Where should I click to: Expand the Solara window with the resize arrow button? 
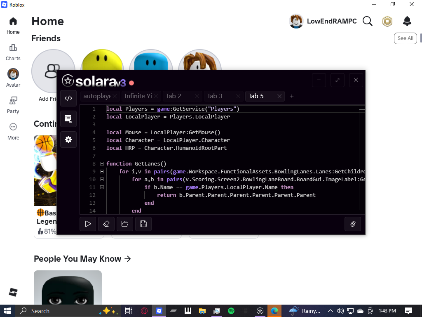click(338, 80)
